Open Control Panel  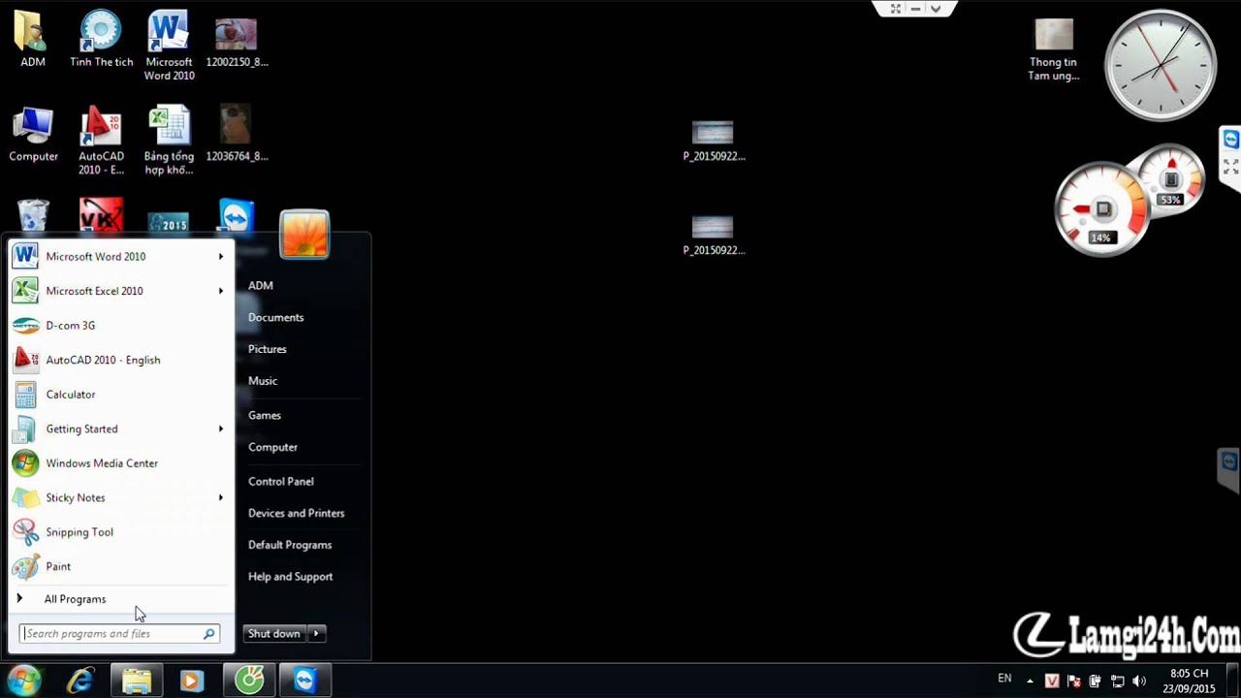(281, 481)
